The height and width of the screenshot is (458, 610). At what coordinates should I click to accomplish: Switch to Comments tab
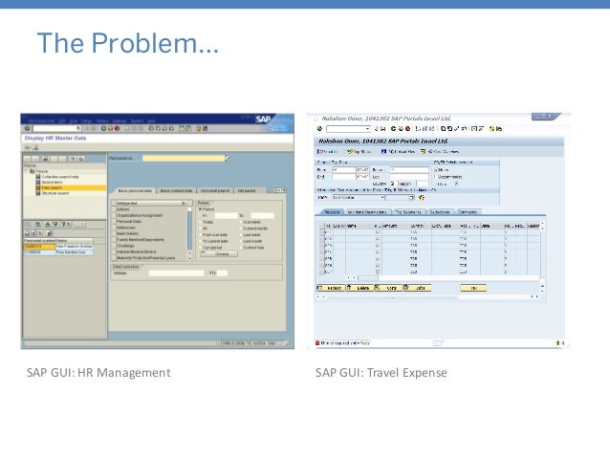point(468,212)
